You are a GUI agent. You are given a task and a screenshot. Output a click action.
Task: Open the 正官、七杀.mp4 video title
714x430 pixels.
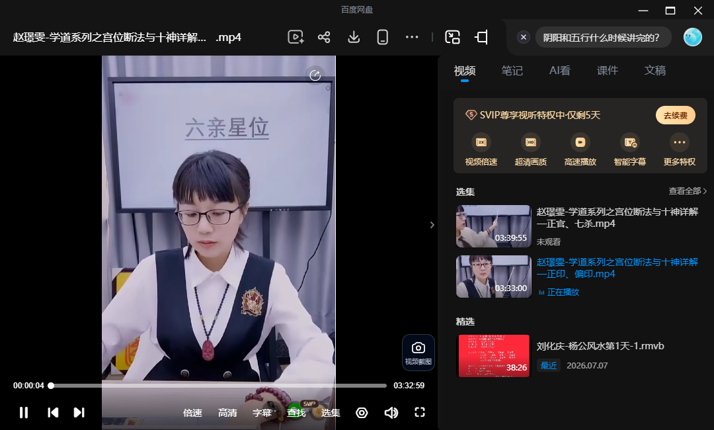coord(617,218)
